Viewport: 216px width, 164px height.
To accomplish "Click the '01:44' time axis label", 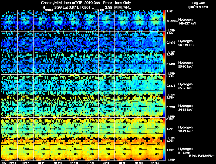I will [x=155, y=163].
